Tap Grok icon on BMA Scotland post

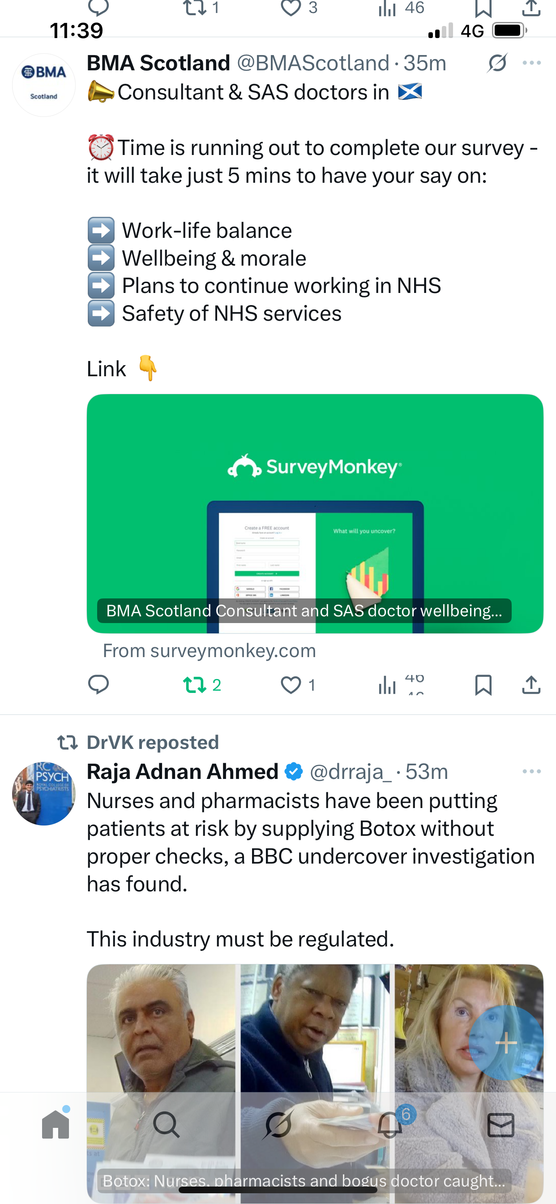coord(497,63)
